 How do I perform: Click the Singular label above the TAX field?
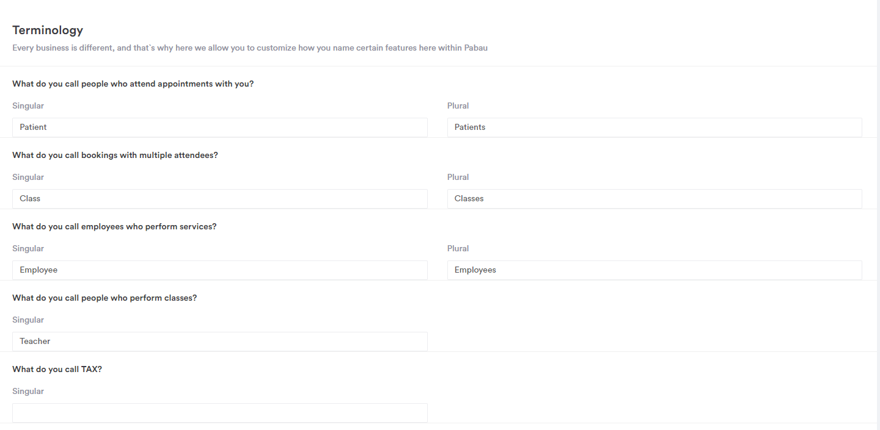pyautogui.click(x=28, y=391)
